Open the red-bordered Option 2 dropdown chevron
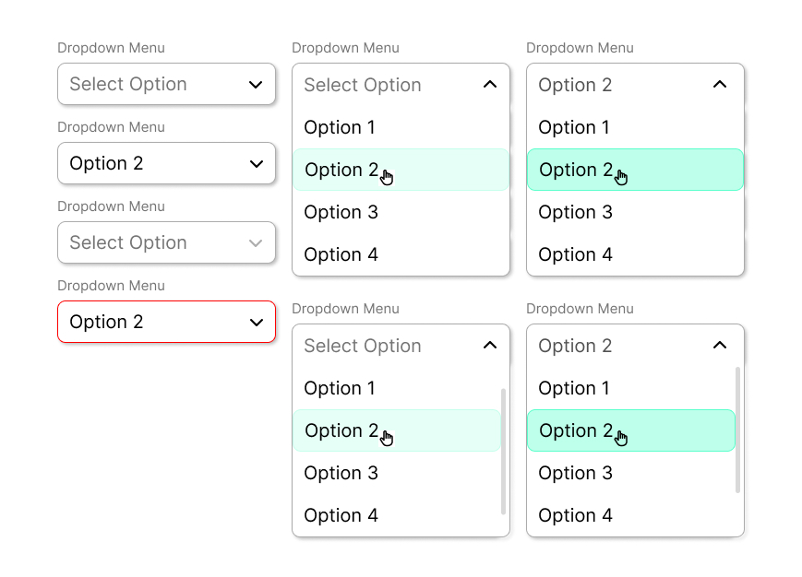 [x=257, y=323]
